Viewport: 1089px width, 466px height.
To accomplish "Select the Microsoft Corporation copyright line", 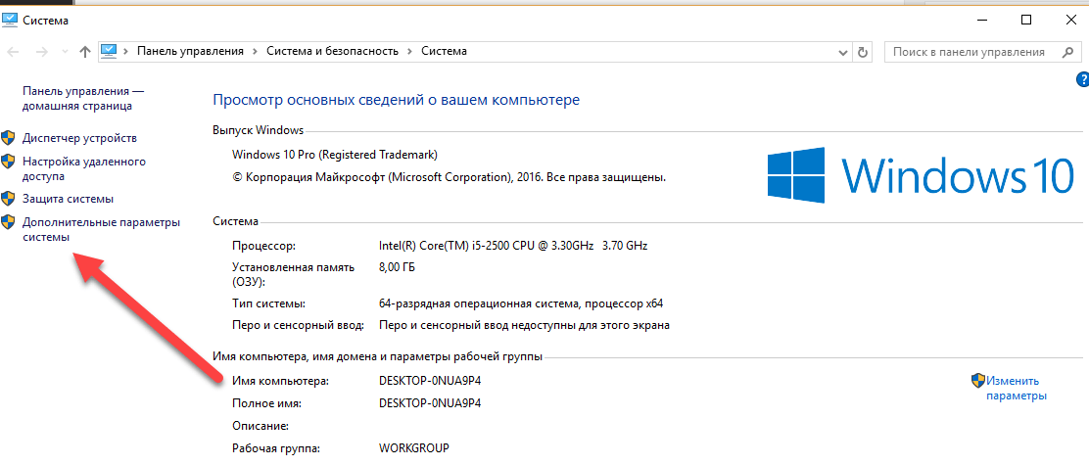I will click(x=449, y=177).
